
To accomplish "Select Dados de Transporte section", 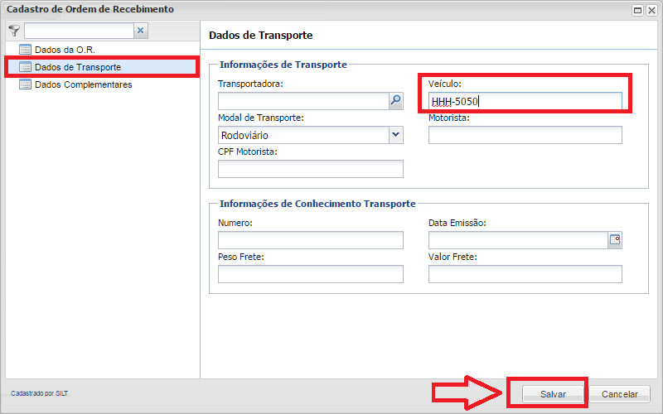I will point(77,67).
